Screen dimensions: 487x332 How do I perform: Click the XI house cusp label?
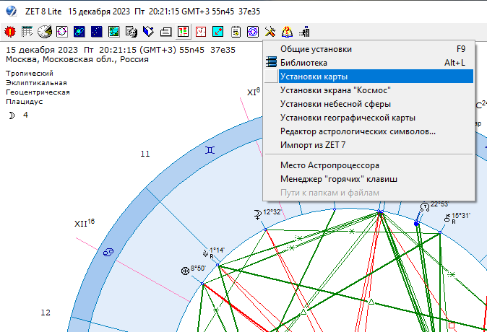254,92
